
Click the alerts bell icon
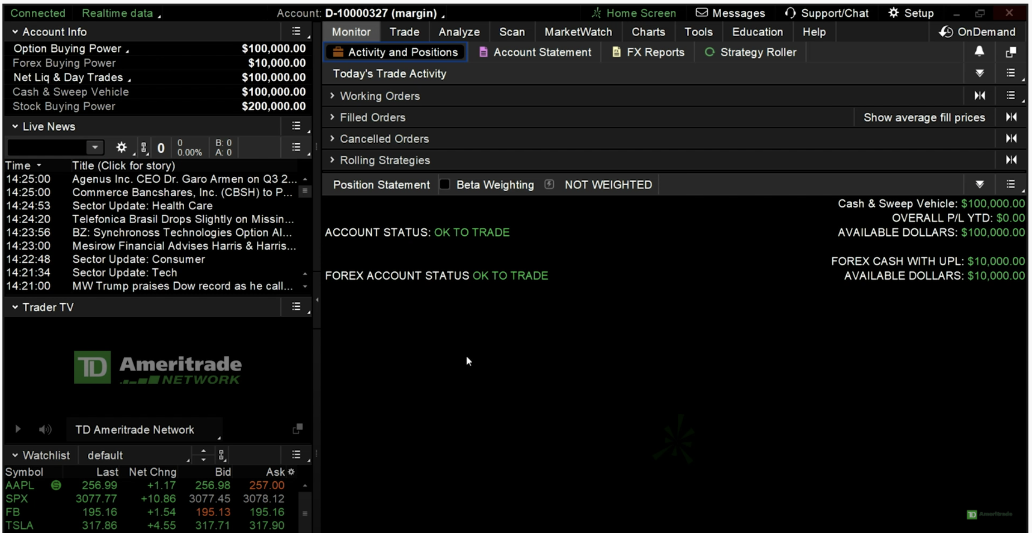click(979, 52)
